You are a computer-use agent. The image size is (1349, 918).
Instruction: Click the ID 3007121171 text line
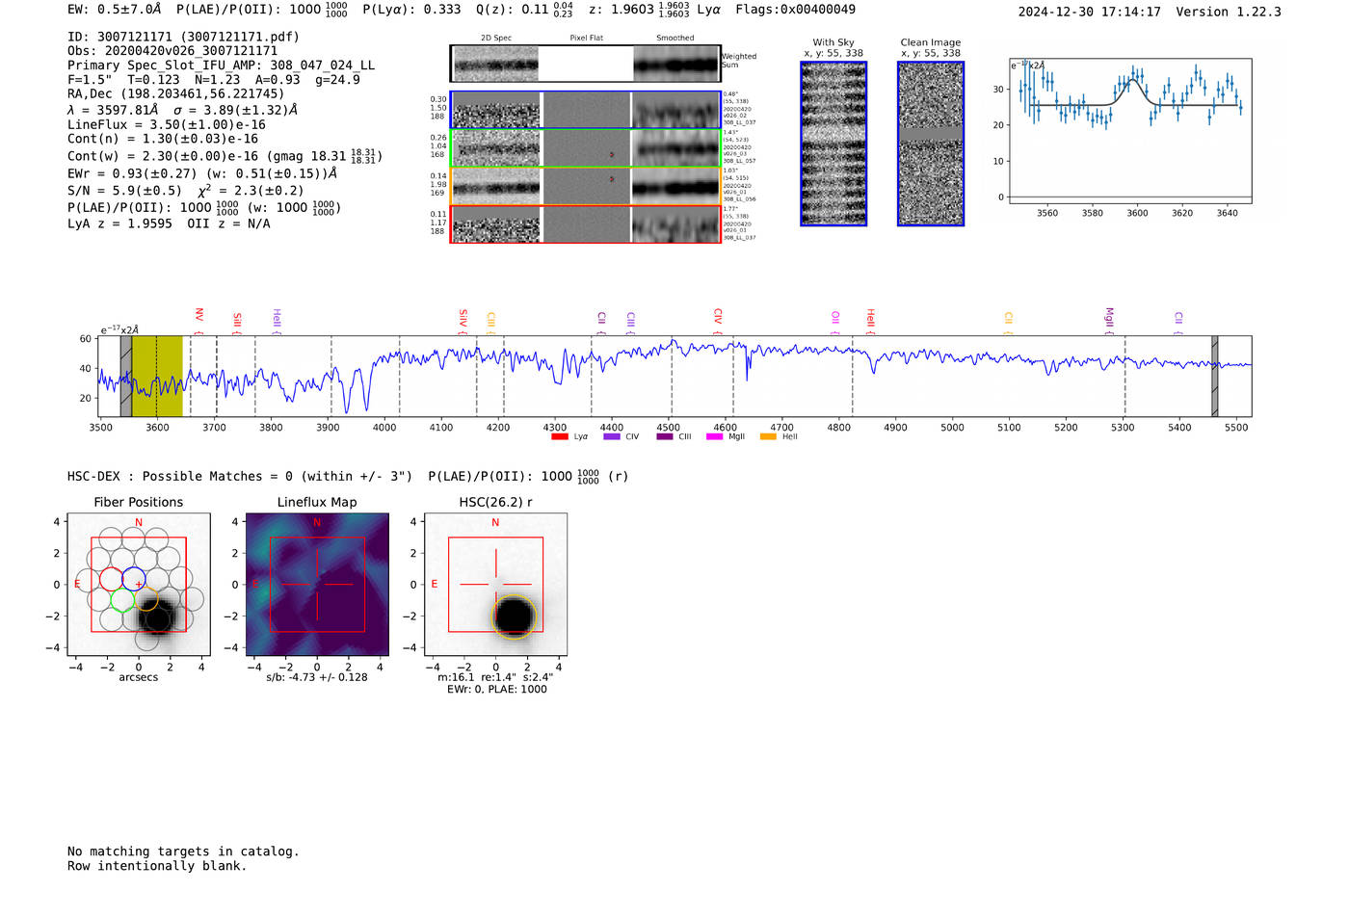183,37
